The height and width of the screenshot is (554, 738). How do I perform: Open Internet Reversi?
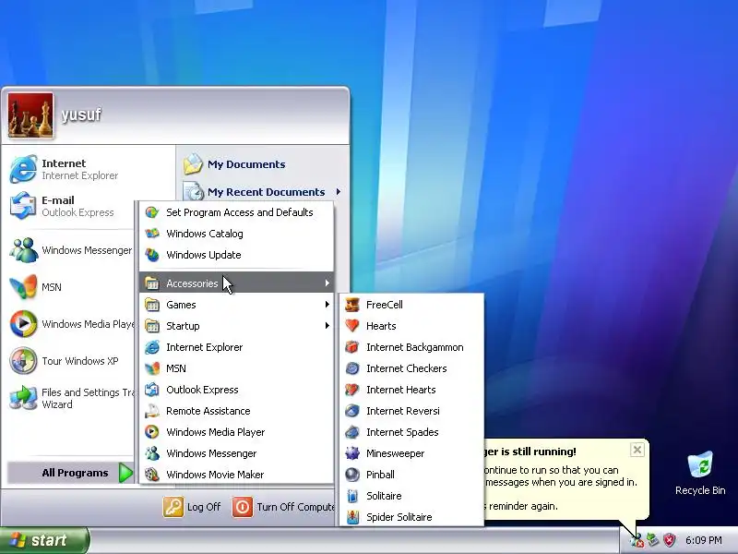pyautogui.click(x=411, y=411)
